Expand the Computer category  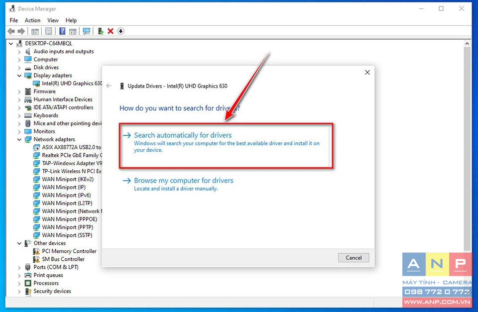(x=19, y=60)
